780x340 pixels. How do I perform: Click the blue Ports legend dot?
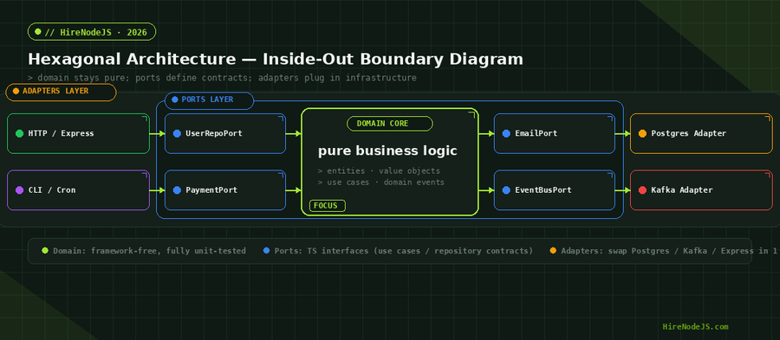click(267, 251)
